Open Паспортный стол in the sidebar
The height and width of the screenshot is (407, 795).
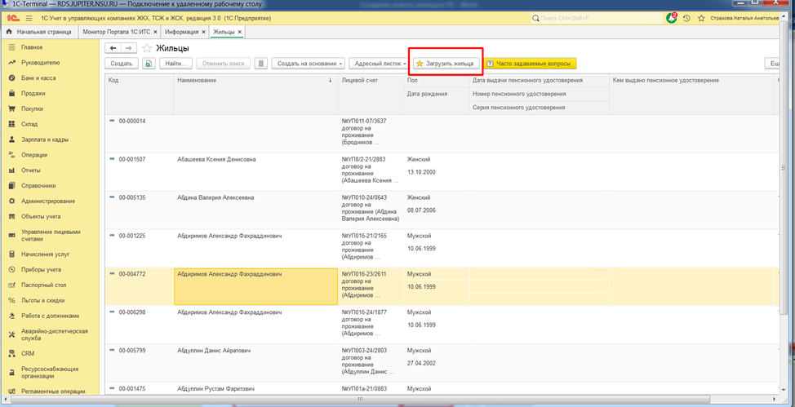(44, 285)
